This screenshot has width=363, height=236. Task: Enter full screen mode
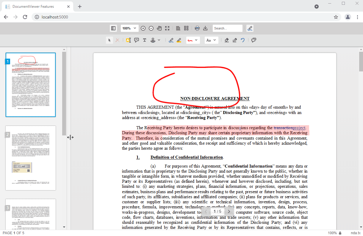[x=167, y=28]
